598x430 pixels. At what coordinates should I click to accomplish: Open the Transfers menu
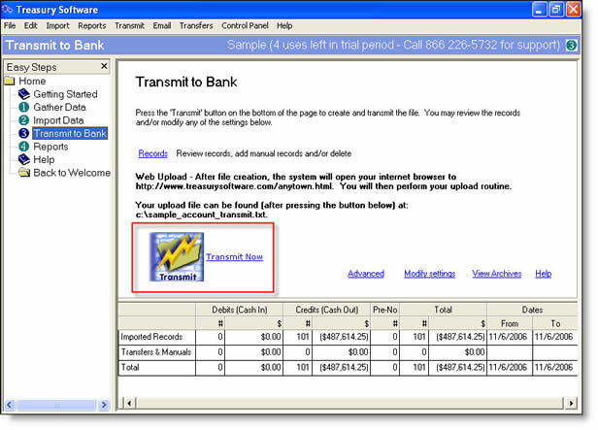click(196, 25)
